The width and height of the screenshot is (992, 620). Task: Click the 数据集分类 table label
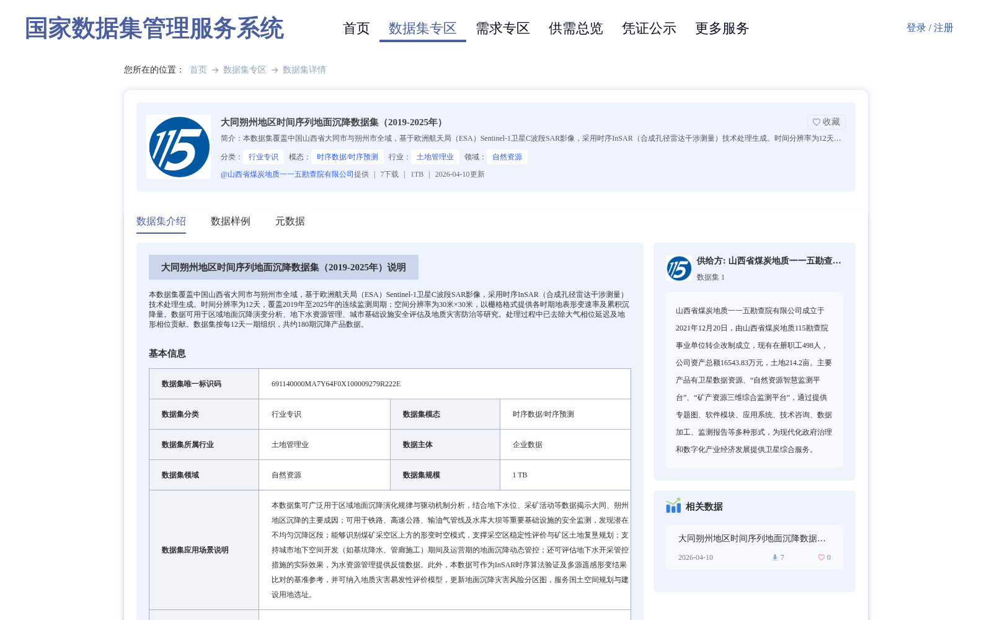click(x=180, y=414)
